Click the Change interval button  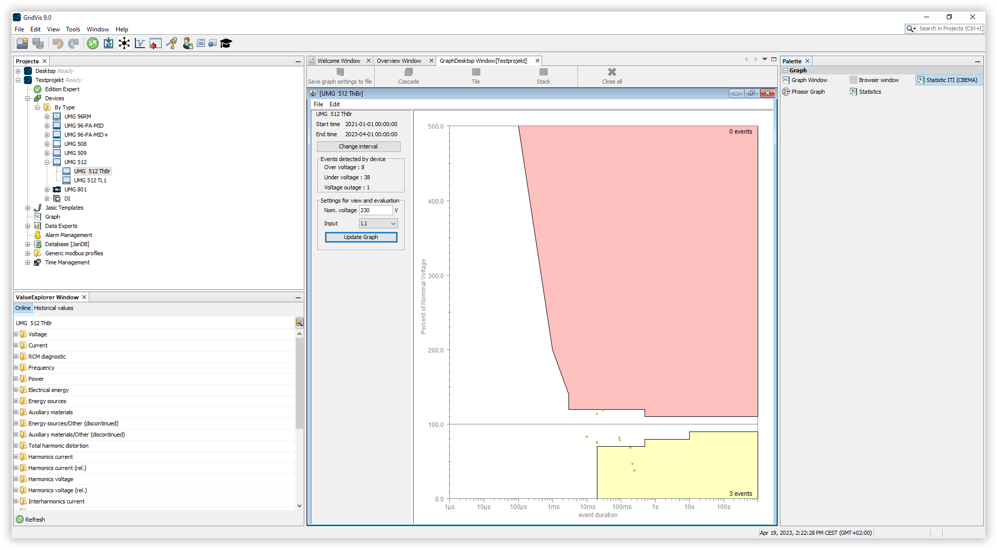coord(358,146)
